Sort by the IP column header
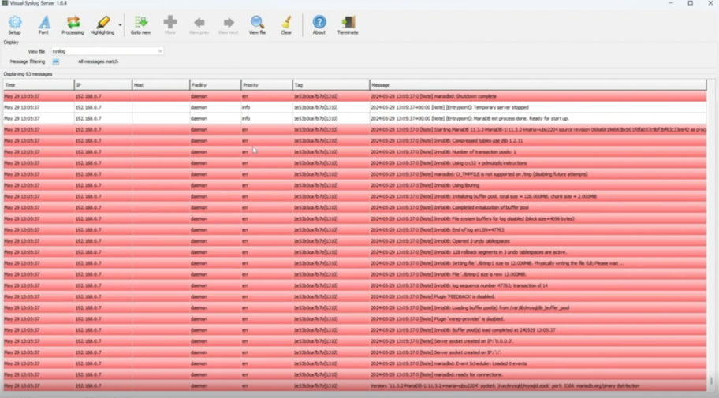 click(x=102, y=85)
